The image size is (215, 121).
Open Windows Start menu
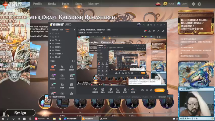[3, 119]
